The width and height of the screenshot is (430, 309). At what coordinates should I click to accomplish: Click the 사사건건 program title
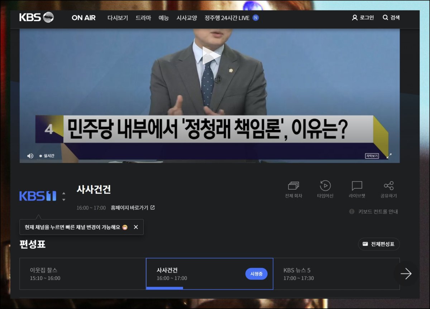pos(94,189)
